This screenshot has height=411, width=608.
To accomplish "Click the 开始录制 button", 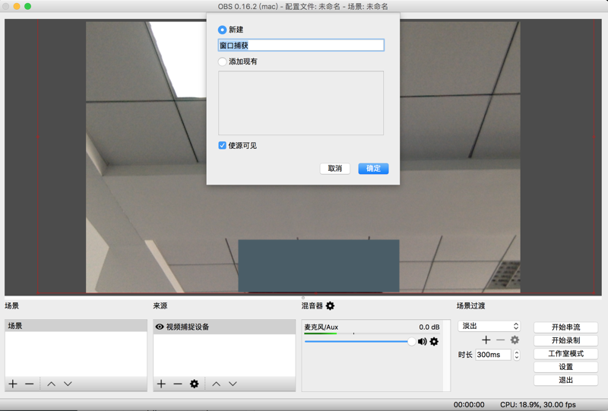I will 565,340.
